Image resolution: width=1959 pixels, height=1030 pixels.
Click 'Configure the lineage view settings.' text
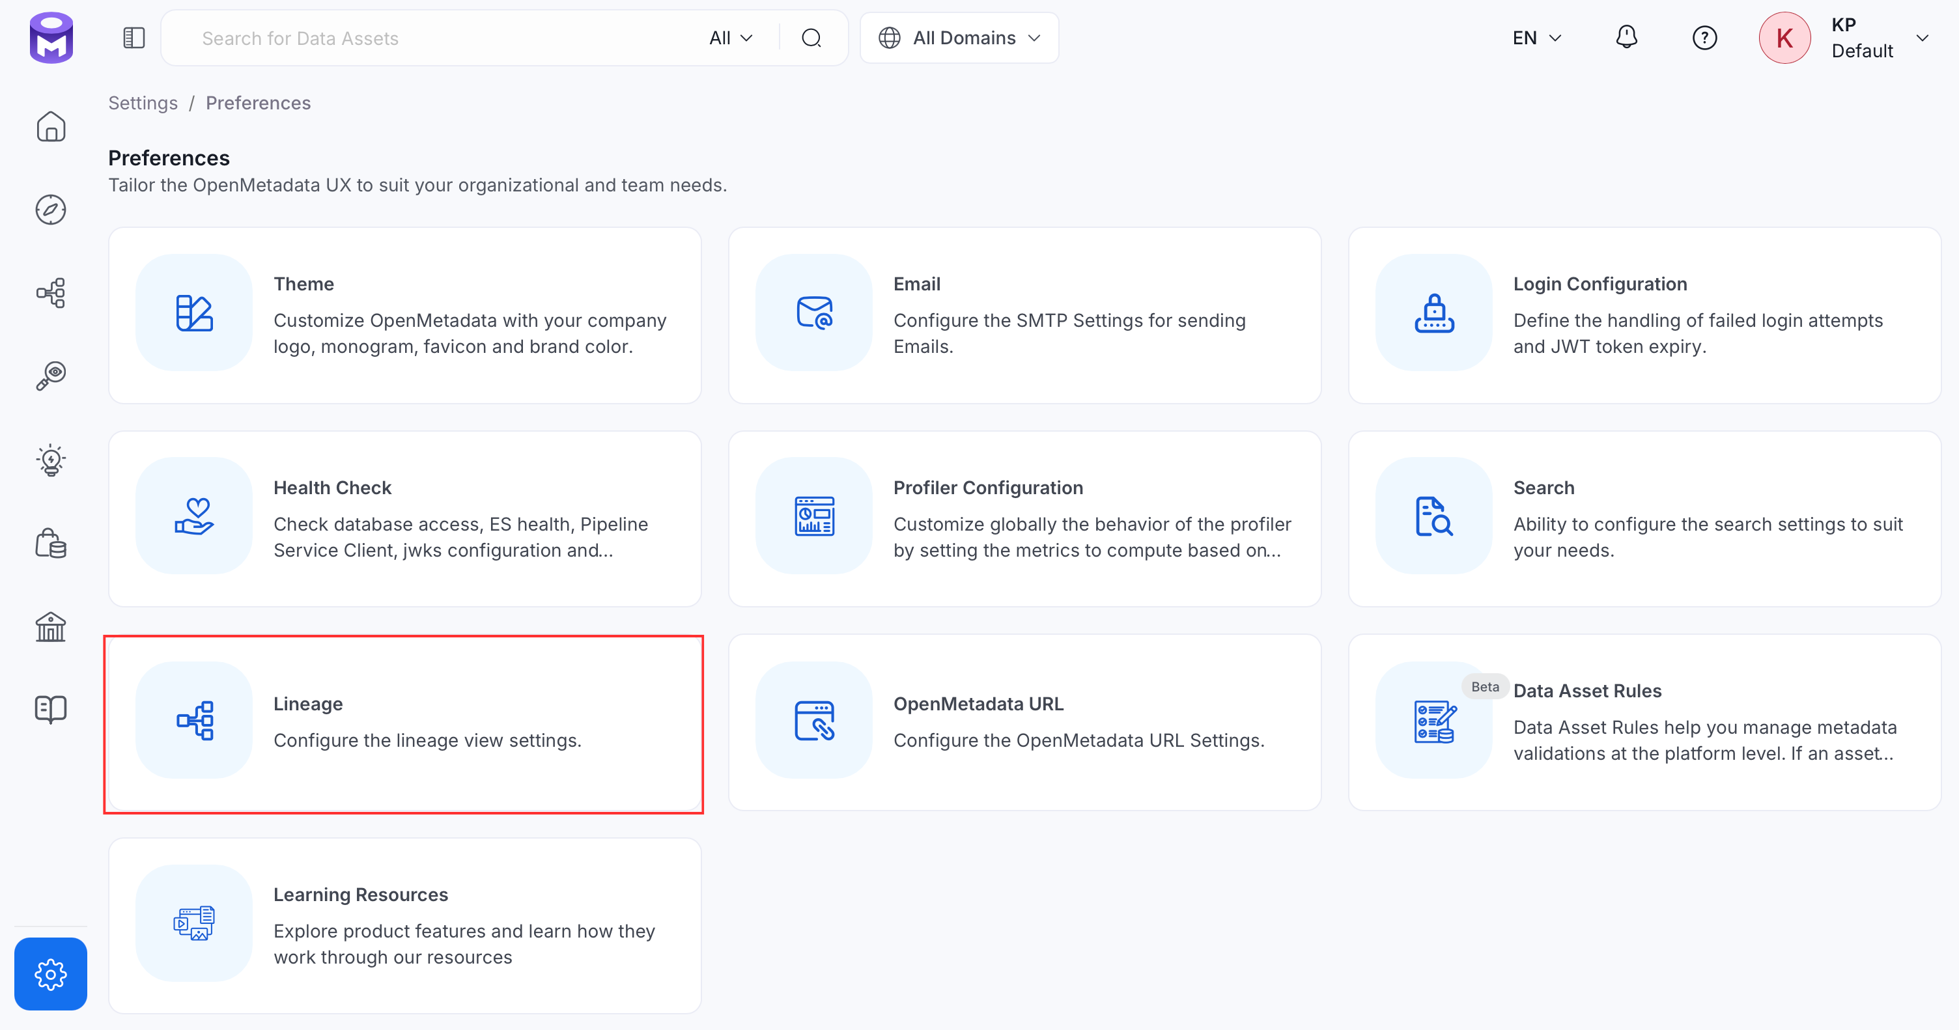427,740
